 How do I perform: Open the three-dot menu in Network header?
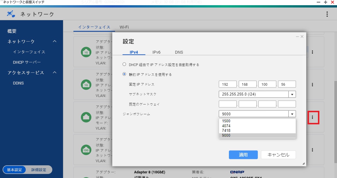327,14
